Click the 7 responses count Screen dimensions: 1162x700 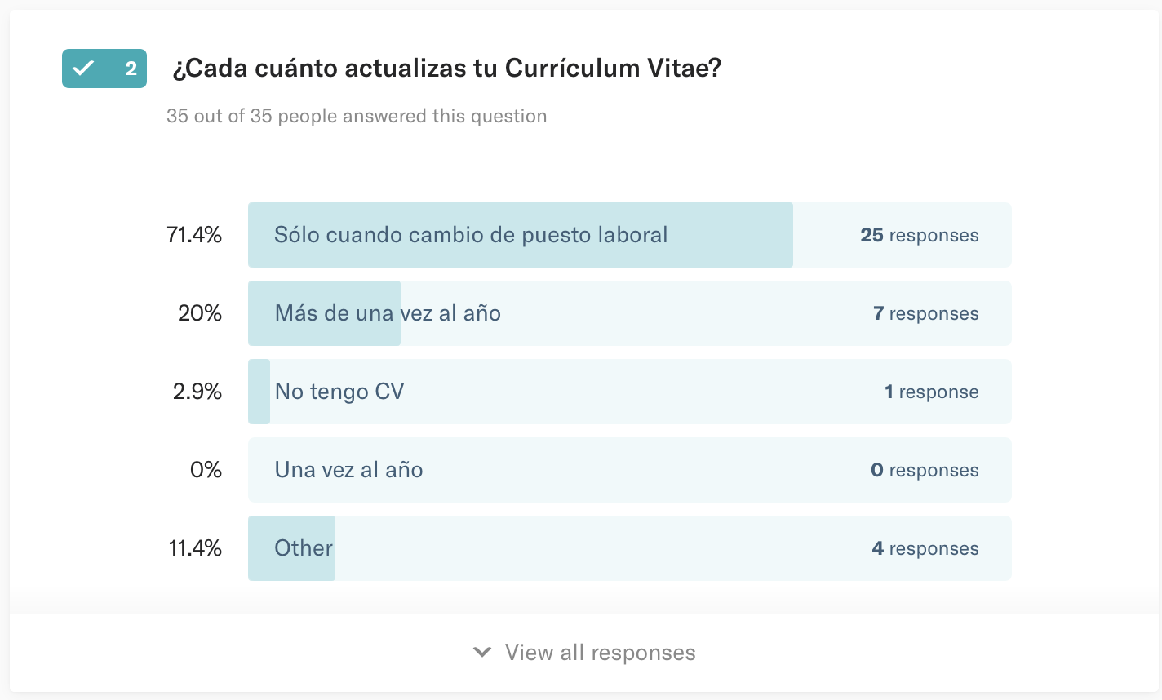pyautogui.click(x=926, y=313)
